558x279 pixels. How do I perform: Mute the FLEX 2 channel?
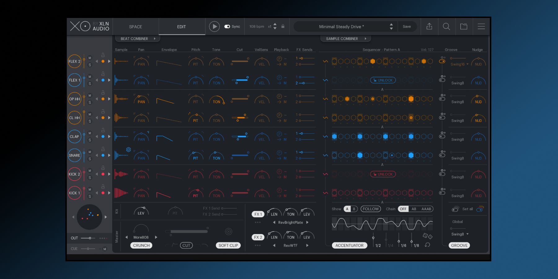[x=90, y=58]
